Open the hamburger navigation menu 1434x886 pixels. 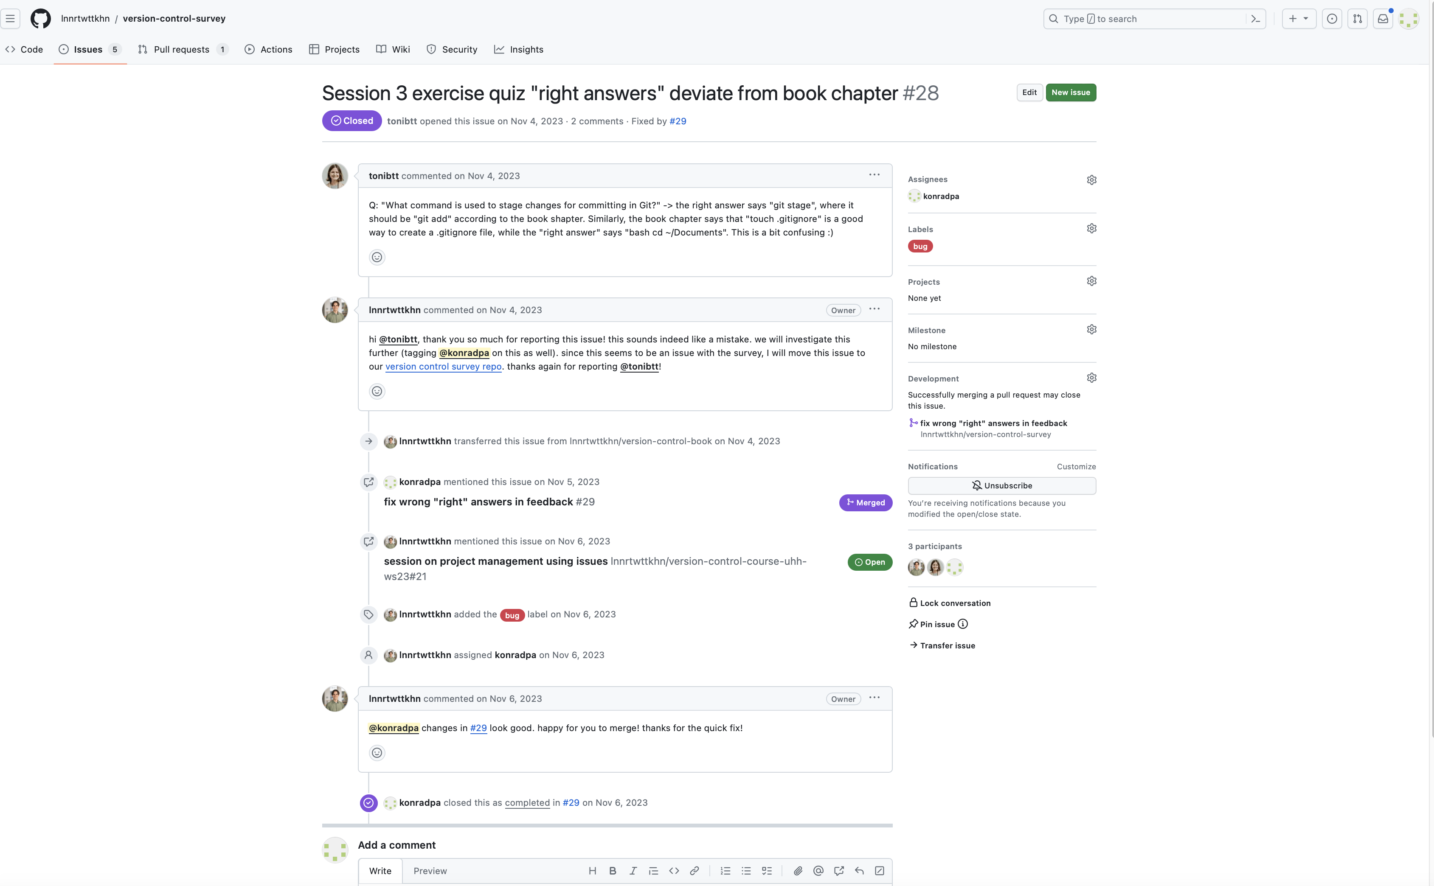coord(11,19)
